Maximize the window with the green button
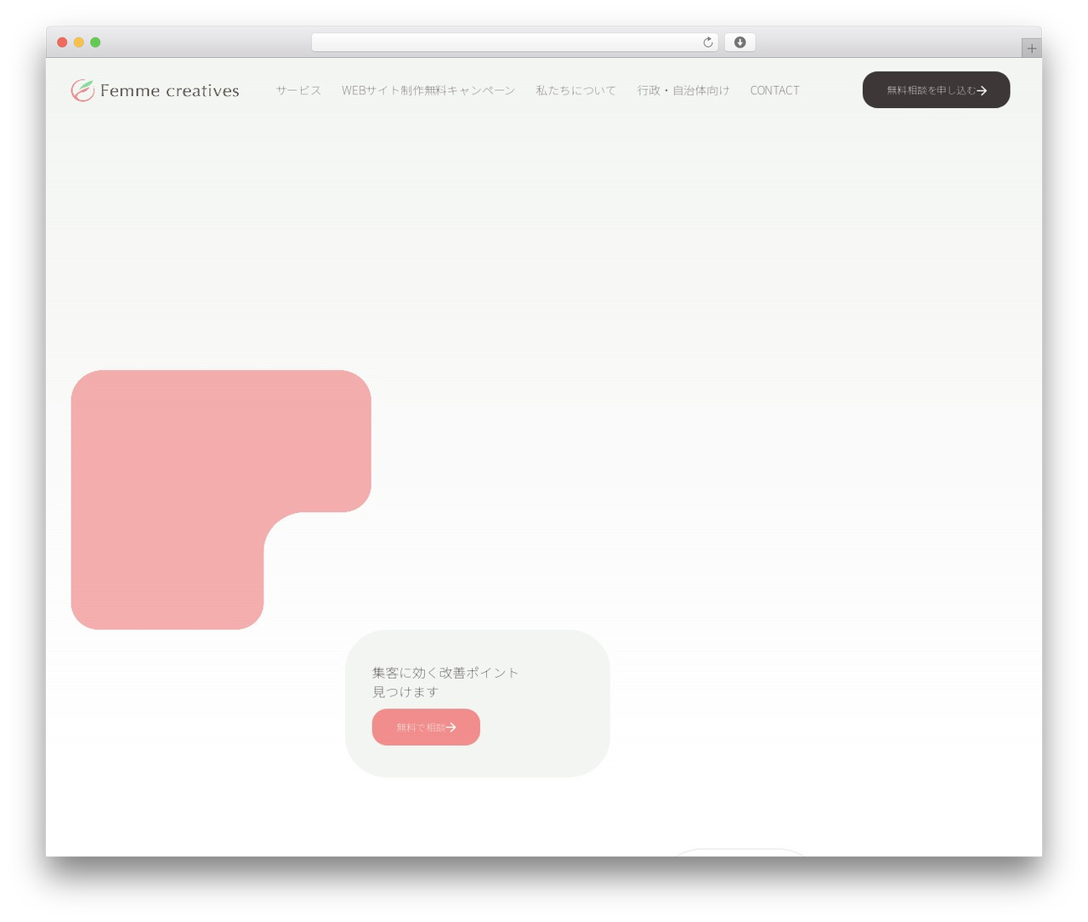 coord(95,43)
